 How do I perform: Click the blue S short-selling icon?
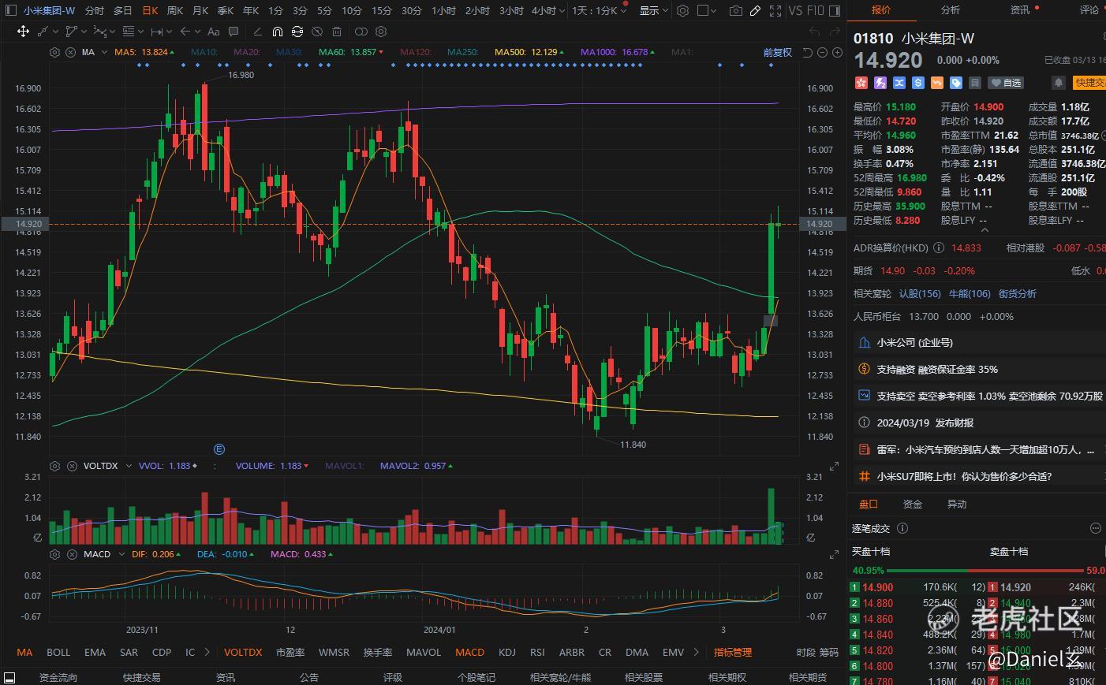click(917, 83)
